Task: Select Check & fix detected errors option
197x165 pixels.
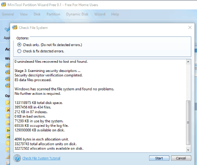Action: [19, 51]
